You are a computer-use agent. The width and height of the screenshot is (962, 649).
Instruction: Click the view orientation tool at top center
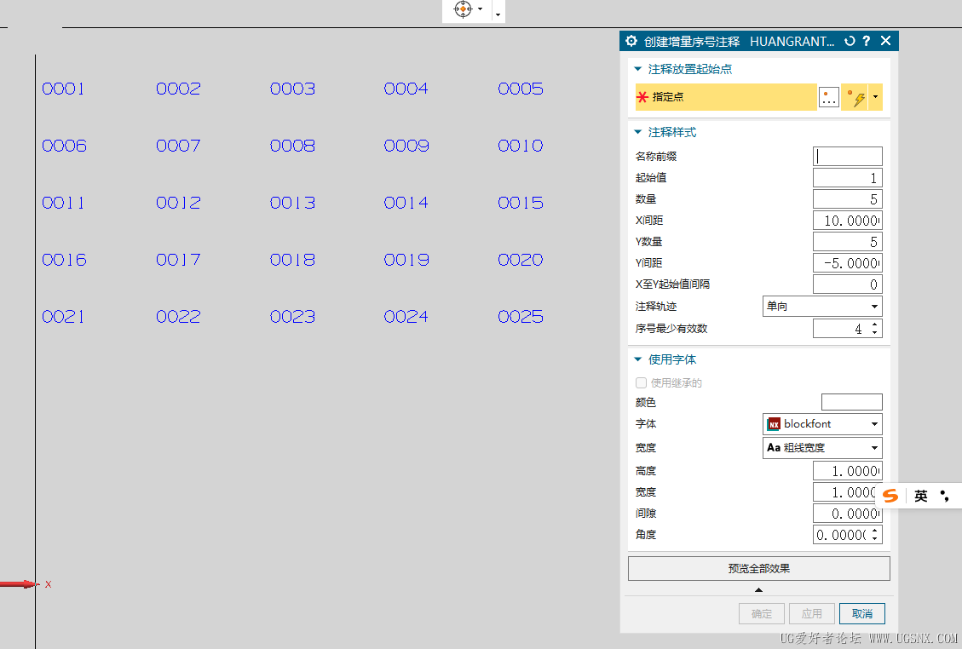pyautogui.click(x=463, y=11)
